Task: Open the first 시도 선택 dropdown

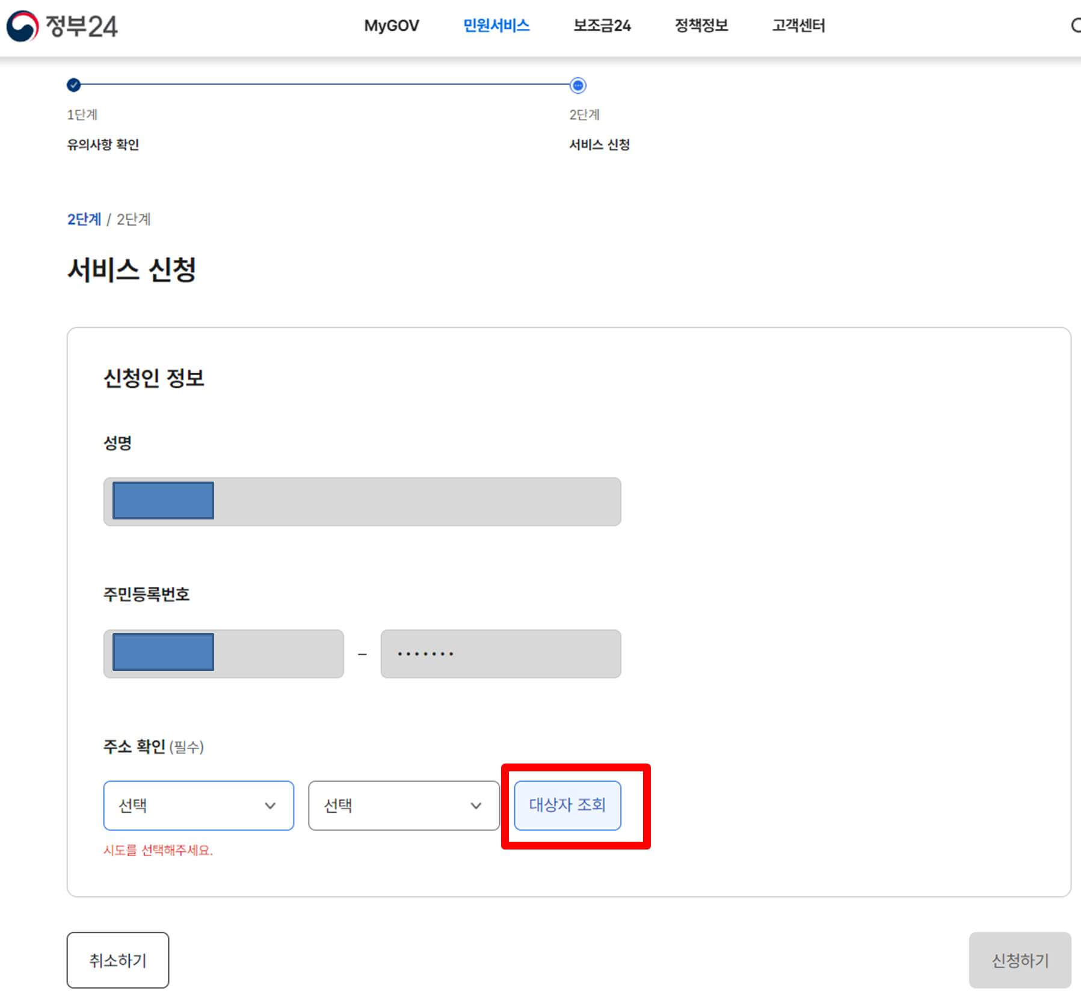Action: (199, 806)
